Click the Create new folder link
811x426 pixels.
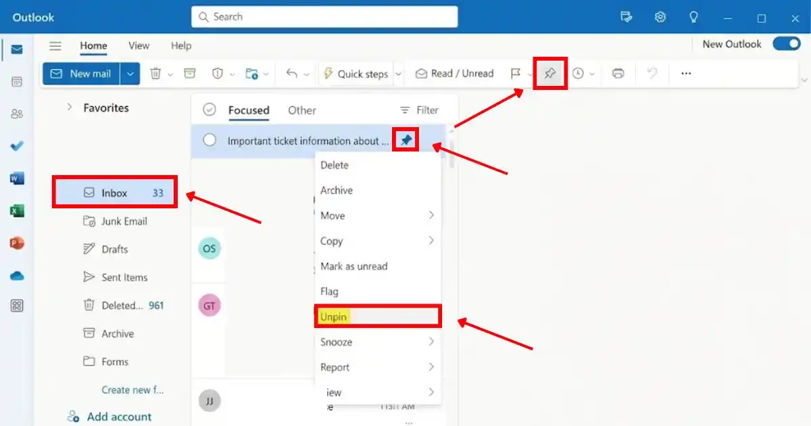pyautogui.click(x=132, y=389)
